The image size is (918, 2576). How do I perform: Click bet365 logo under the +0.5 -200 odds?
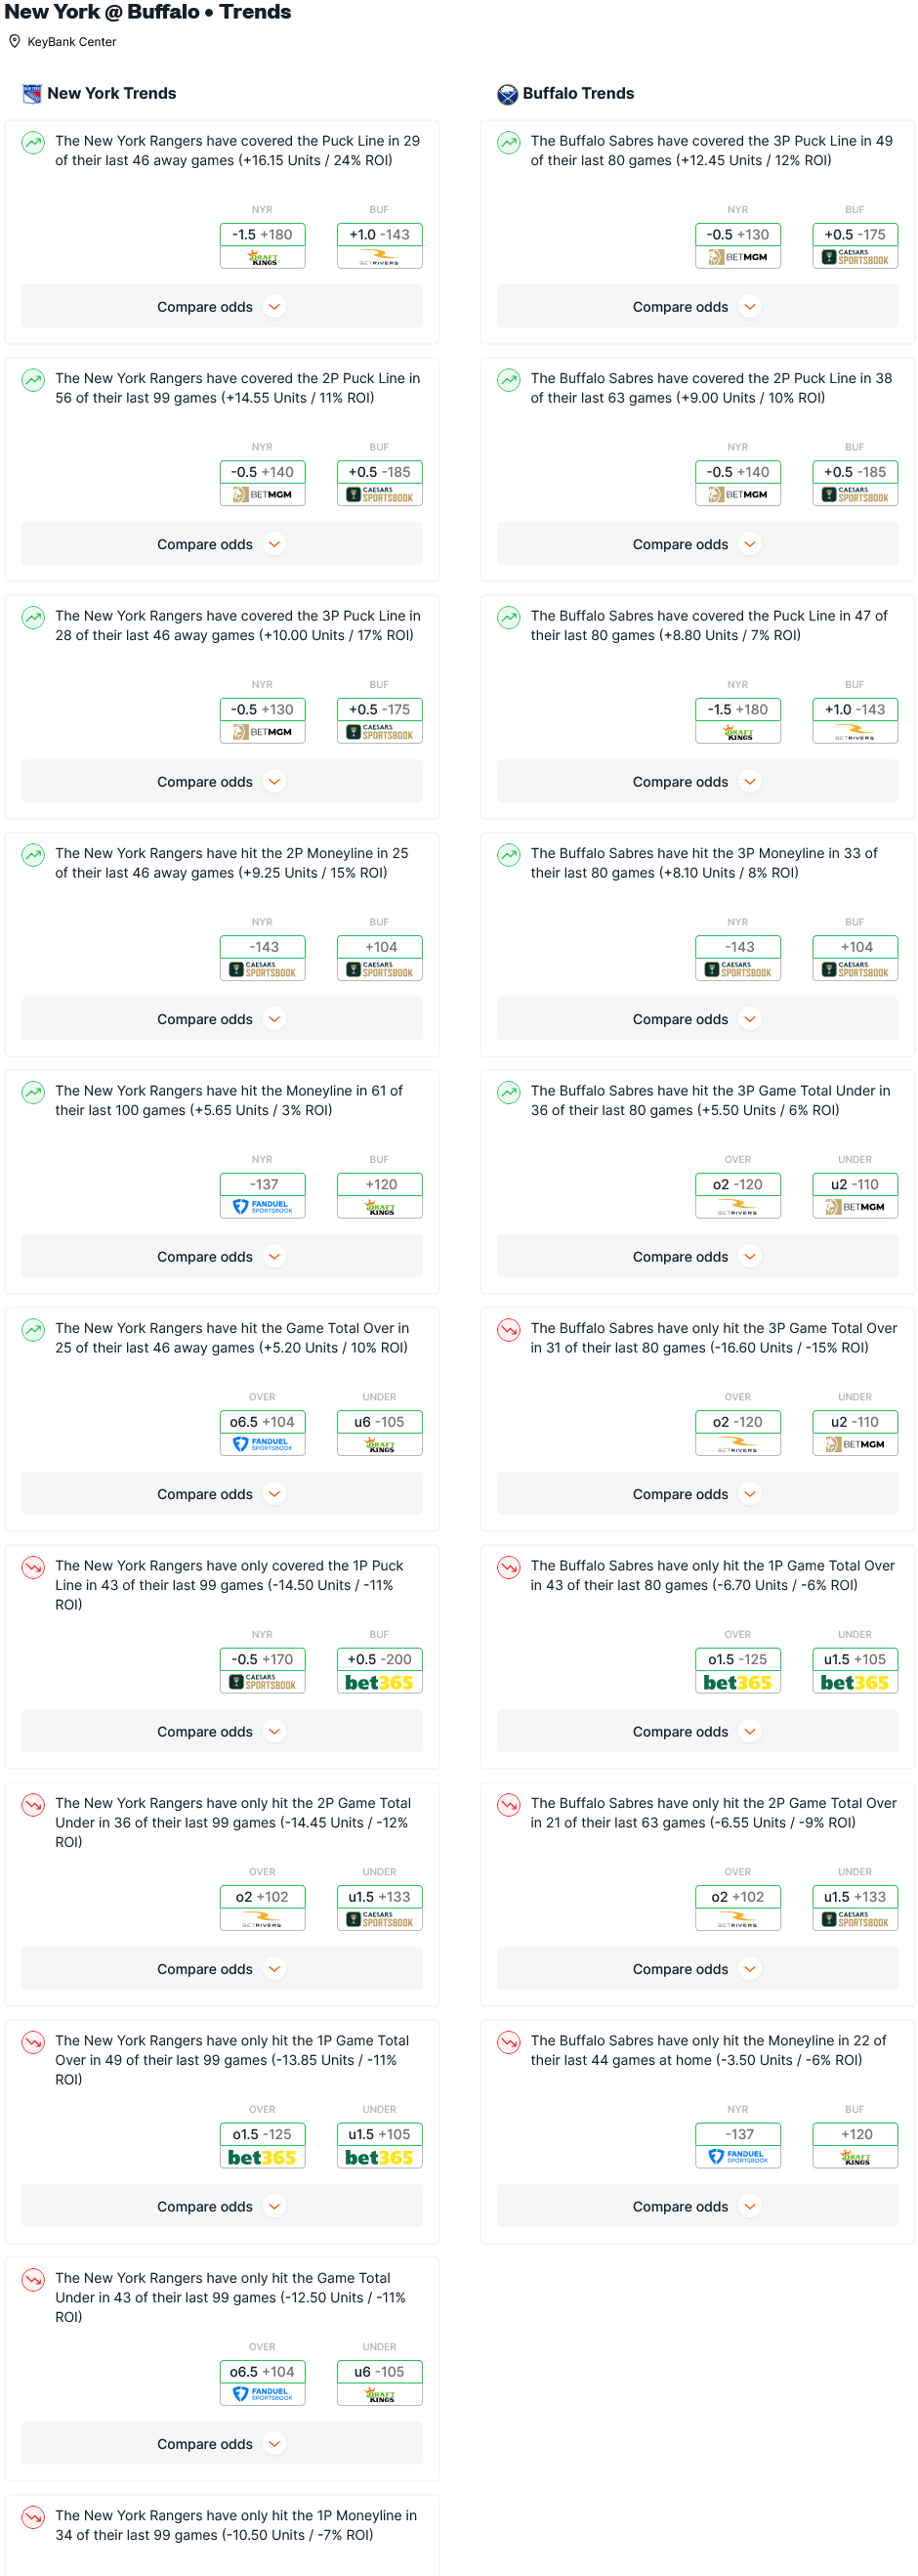(379, 1683)
